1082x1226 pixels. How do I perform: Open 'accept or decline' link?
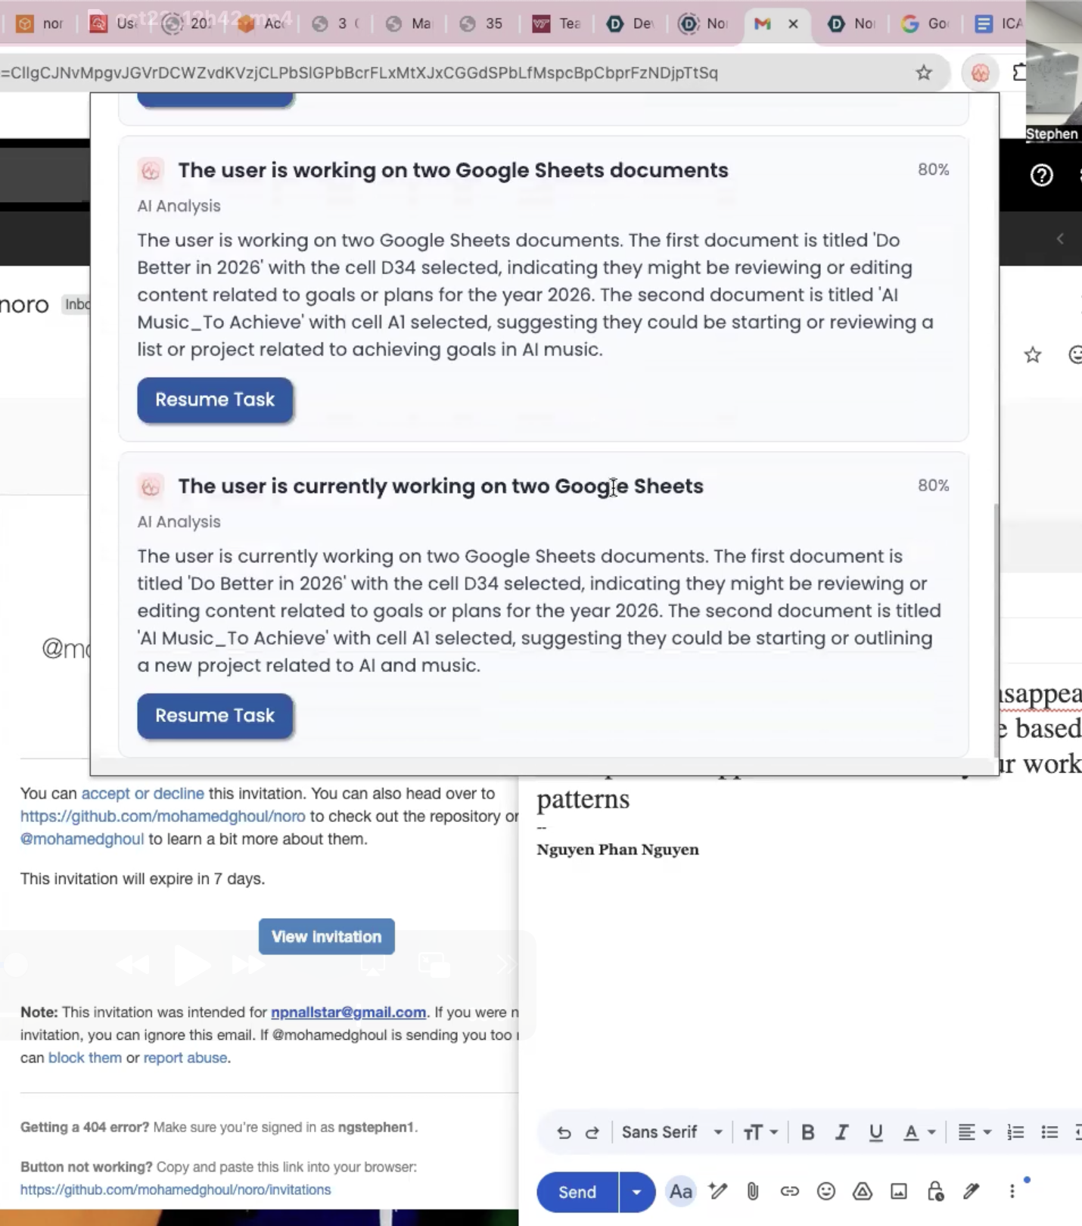click(142, 793)
